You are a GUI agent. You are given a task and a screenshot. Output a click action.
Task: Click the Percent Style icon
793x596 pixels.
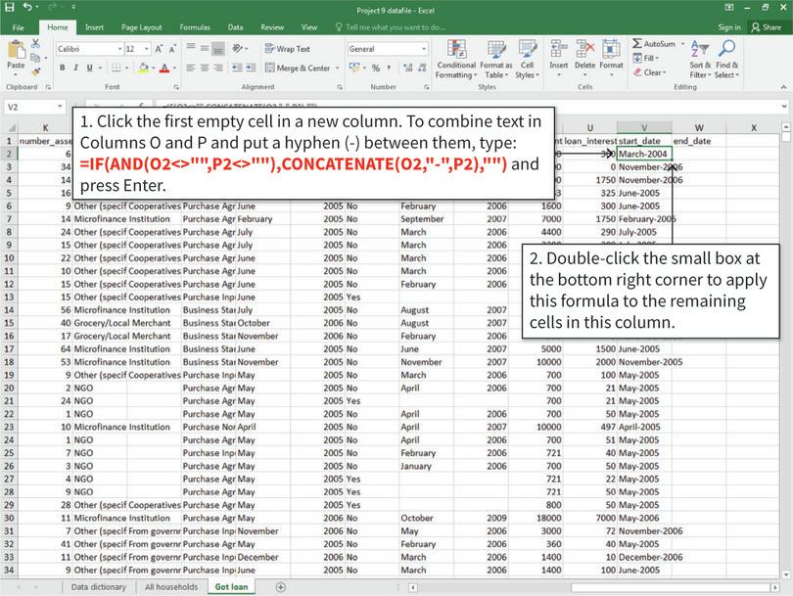point(376,69)
